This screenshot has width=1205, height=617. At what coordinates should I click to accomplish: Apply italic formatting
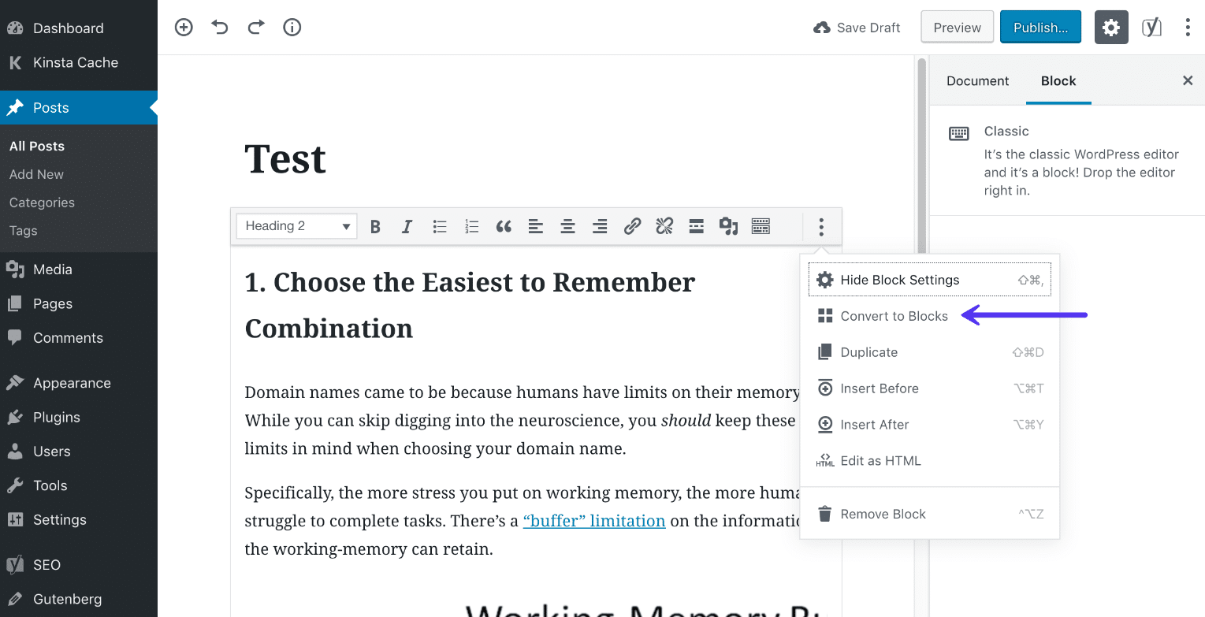point(407,226)
